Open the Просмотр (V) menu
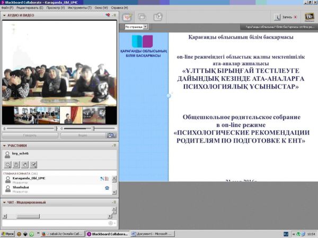This screenshot has height=238, width=318. (57, 8)
